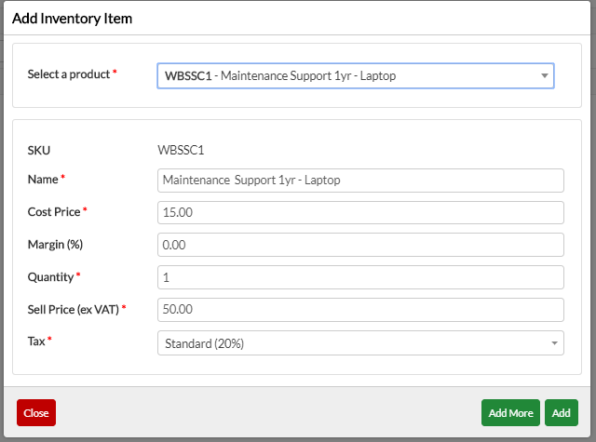596x442 pixels.
Task: Click the green Add button
Action: tap(562, 413)
